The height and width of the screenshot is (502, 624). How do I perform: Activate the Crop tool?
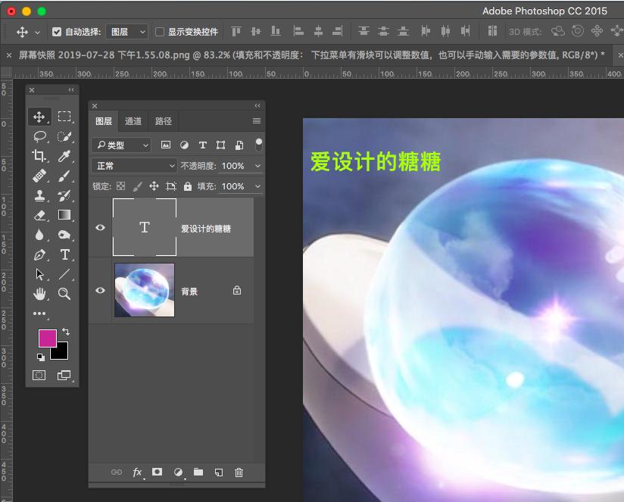point(40,155)
